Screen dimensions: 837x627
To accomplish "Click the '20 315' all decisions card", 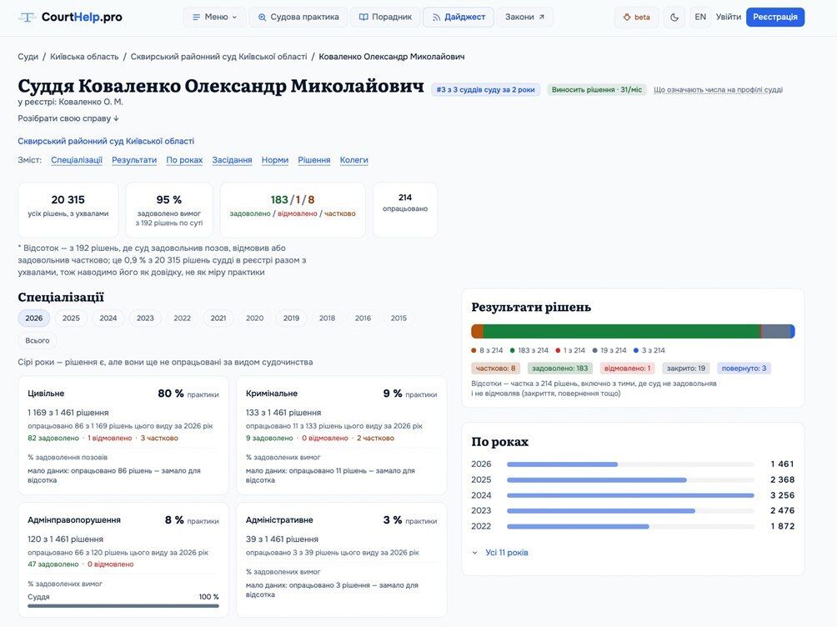I will point(68,210).
